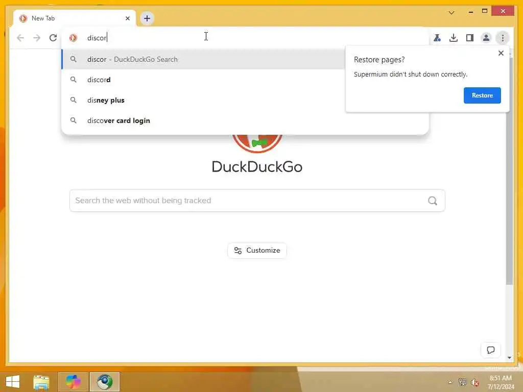Viewport: 523px width, 392px height.
Task: Show hidden tray icons arrow
Action: coord(450,382)
